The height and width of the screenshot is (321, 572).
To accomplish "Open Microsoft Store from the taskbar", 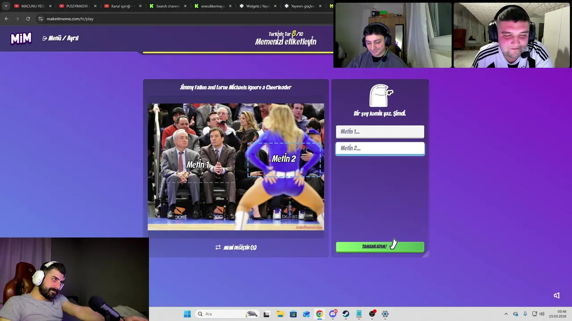I will tap(293, 314).
